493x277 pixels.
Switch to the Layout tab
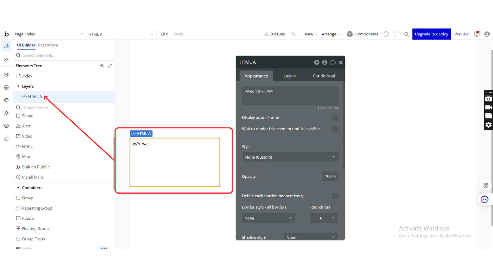click(x=290, y=76)
